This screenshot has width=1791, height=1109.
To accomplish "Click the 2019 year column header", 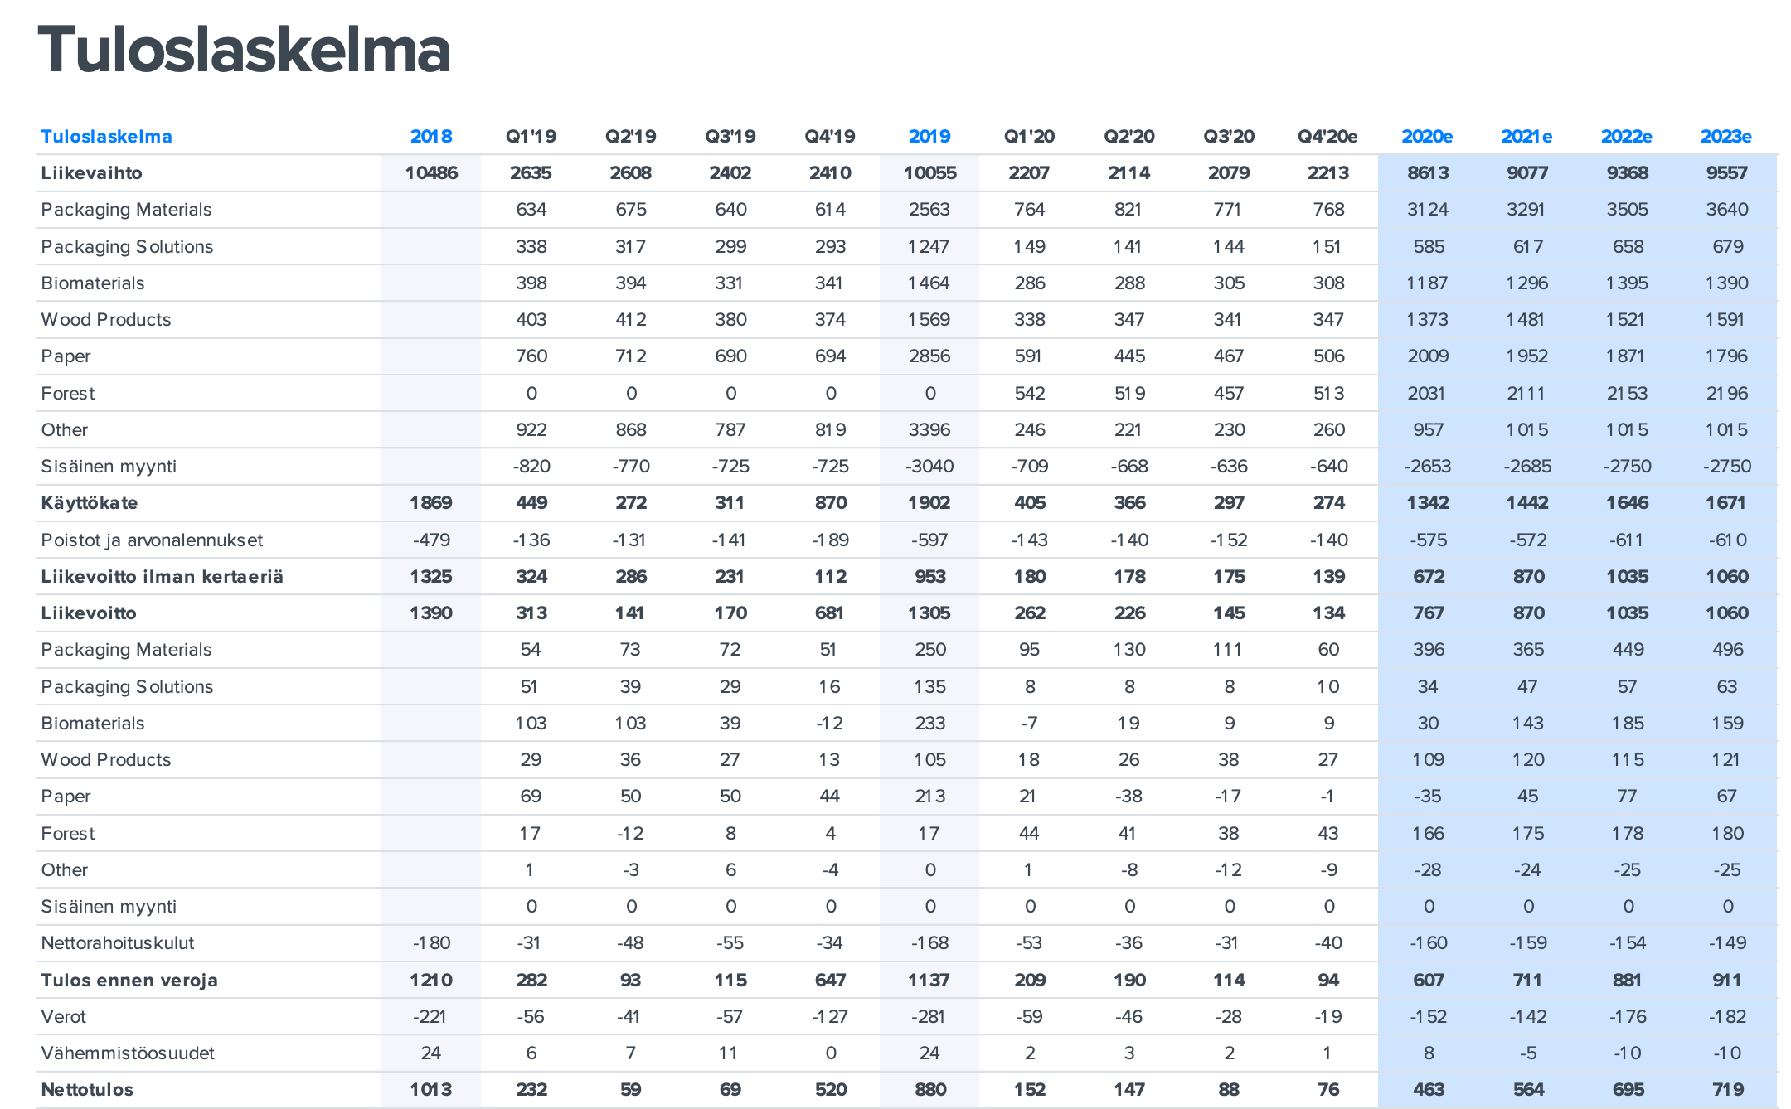I will 929,137.
